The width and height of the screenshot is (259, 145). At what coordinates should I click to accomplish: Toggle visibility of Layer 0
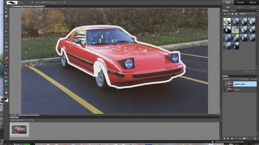pos(224,89)
